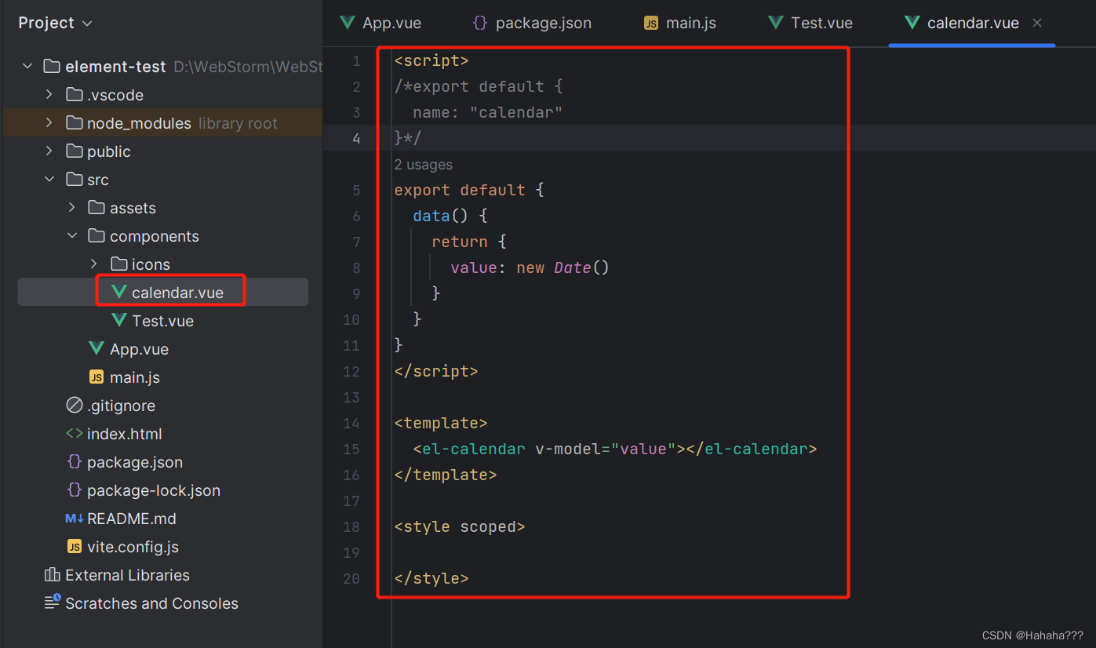The image size is (1096, 648).
Task: Click the .vscode folder icon
Action: click(75, 95)
